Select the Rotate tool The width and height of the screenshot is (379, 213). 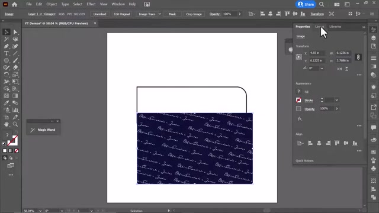click(x=7, y=75)
